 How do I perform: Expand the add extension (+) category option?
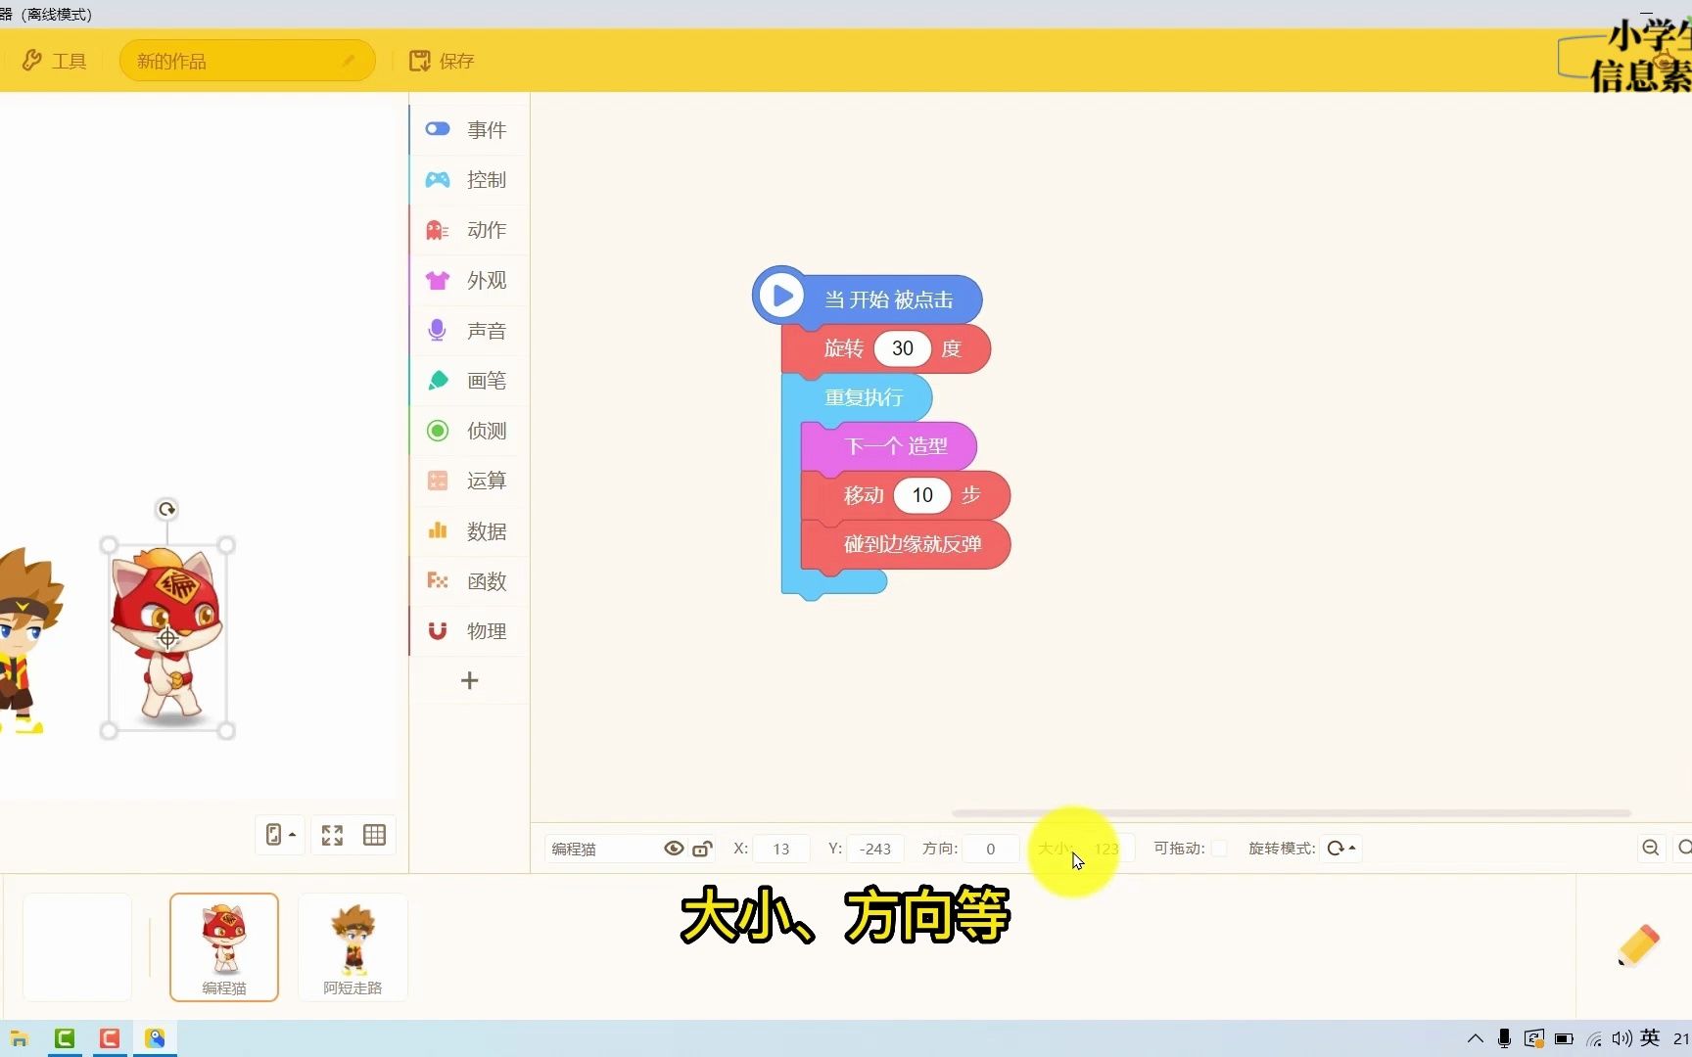469,679
